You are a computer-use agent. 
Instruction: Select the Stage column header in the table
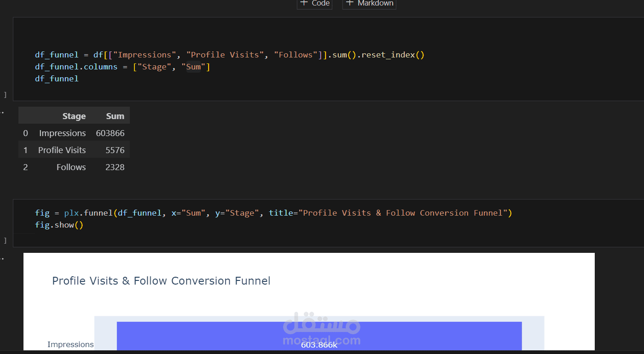[x=74, y=116]
